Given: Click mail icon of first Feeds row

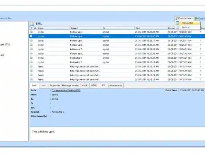Looking at the screenshot, I should (31, 66).
